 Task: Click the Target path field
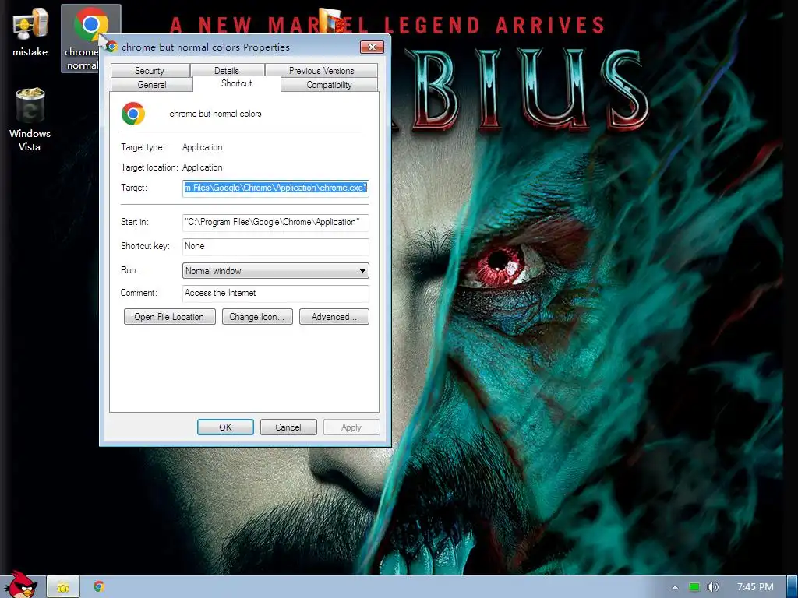[x=275, y=188]
